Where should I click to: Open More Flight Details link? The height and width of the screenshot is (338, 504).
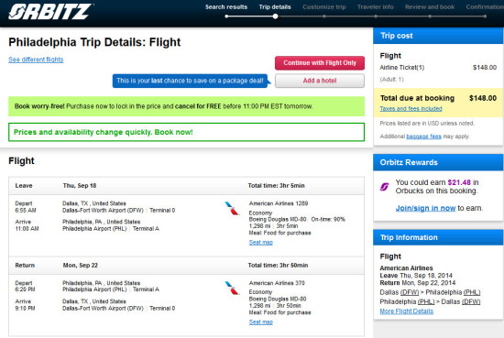coord(406,311)
